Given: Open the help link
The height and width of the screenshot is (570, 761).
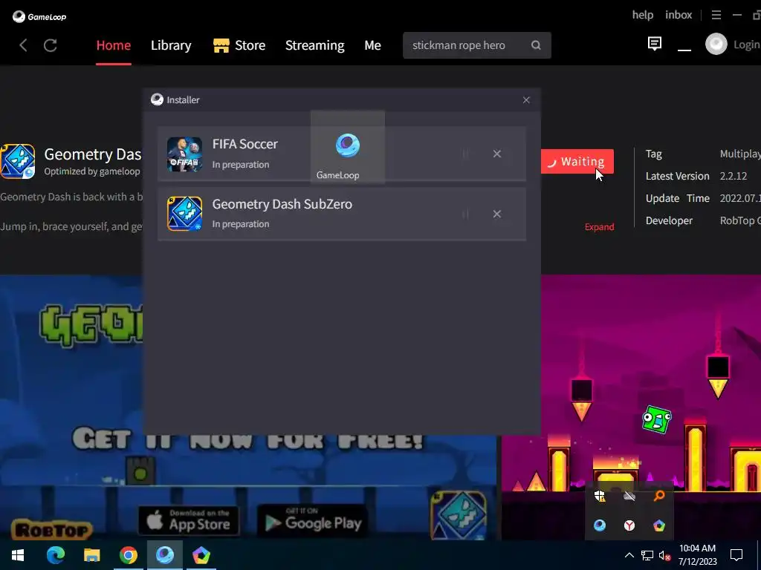Looking at the screenshot, I should click(643, 15).
